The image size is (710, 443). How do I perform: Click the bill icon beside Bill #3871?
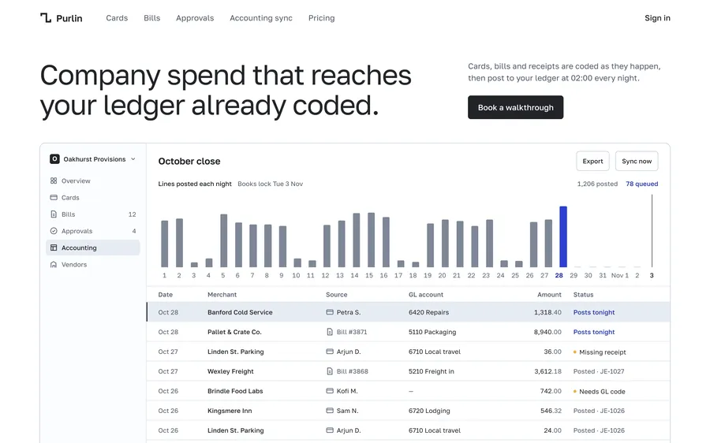point(330,332)
